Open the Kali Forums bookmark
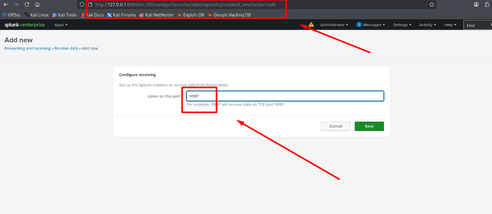 (x=121, y=15)
